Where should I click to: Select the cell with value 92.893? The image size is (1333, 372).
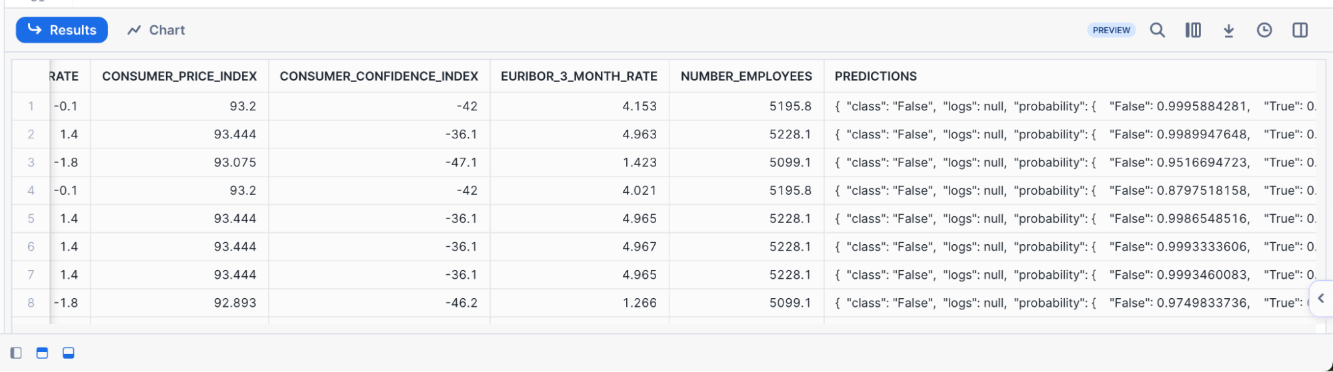[235, 303]
